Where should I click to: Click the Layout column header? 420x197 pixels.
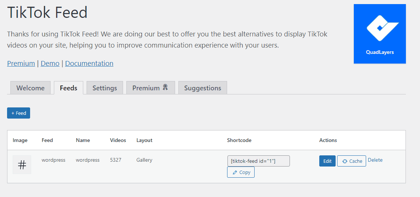coord(144,140)
